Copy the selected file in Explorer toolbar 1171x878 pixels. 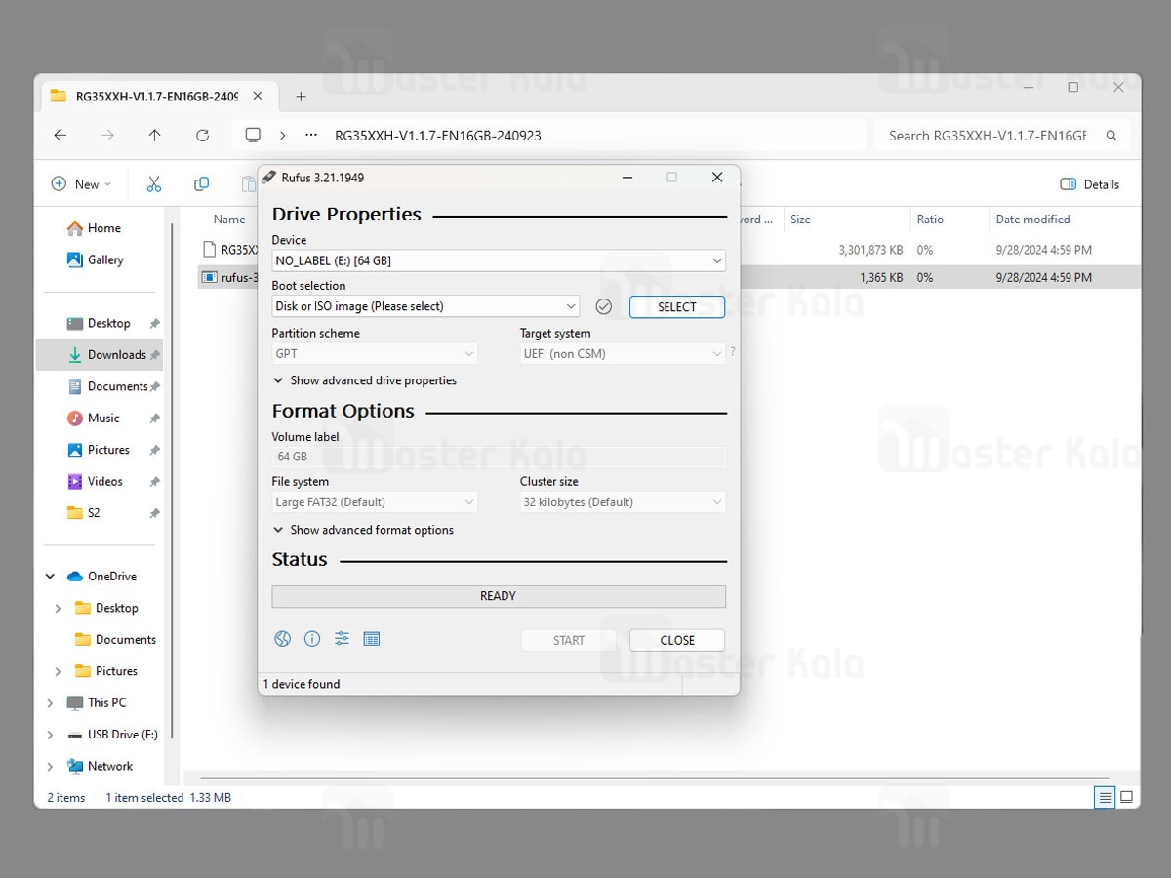201,184
